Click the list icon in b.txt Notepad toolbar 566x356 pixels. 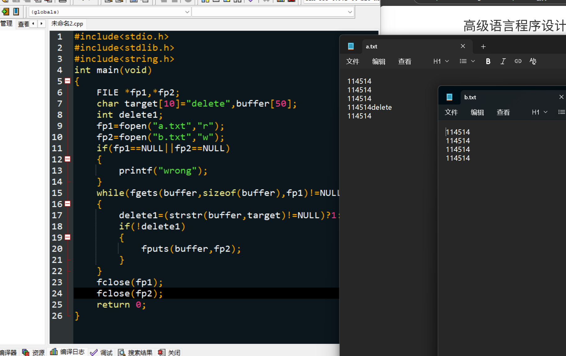(x=562, y=112)
